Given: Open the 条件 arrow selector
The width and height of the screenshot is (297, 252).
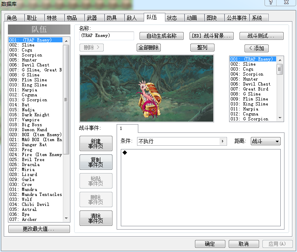Looking at the screenshot, I should click(223, 141).
